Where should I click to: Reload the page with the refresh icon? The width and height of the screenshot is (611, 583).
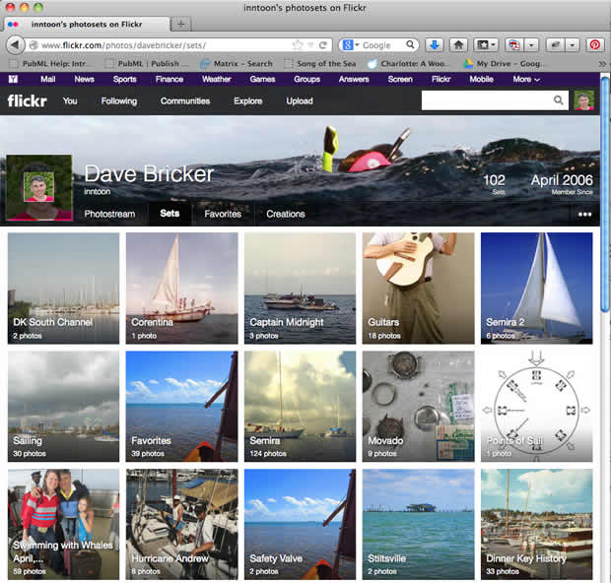tap(323, 45)
